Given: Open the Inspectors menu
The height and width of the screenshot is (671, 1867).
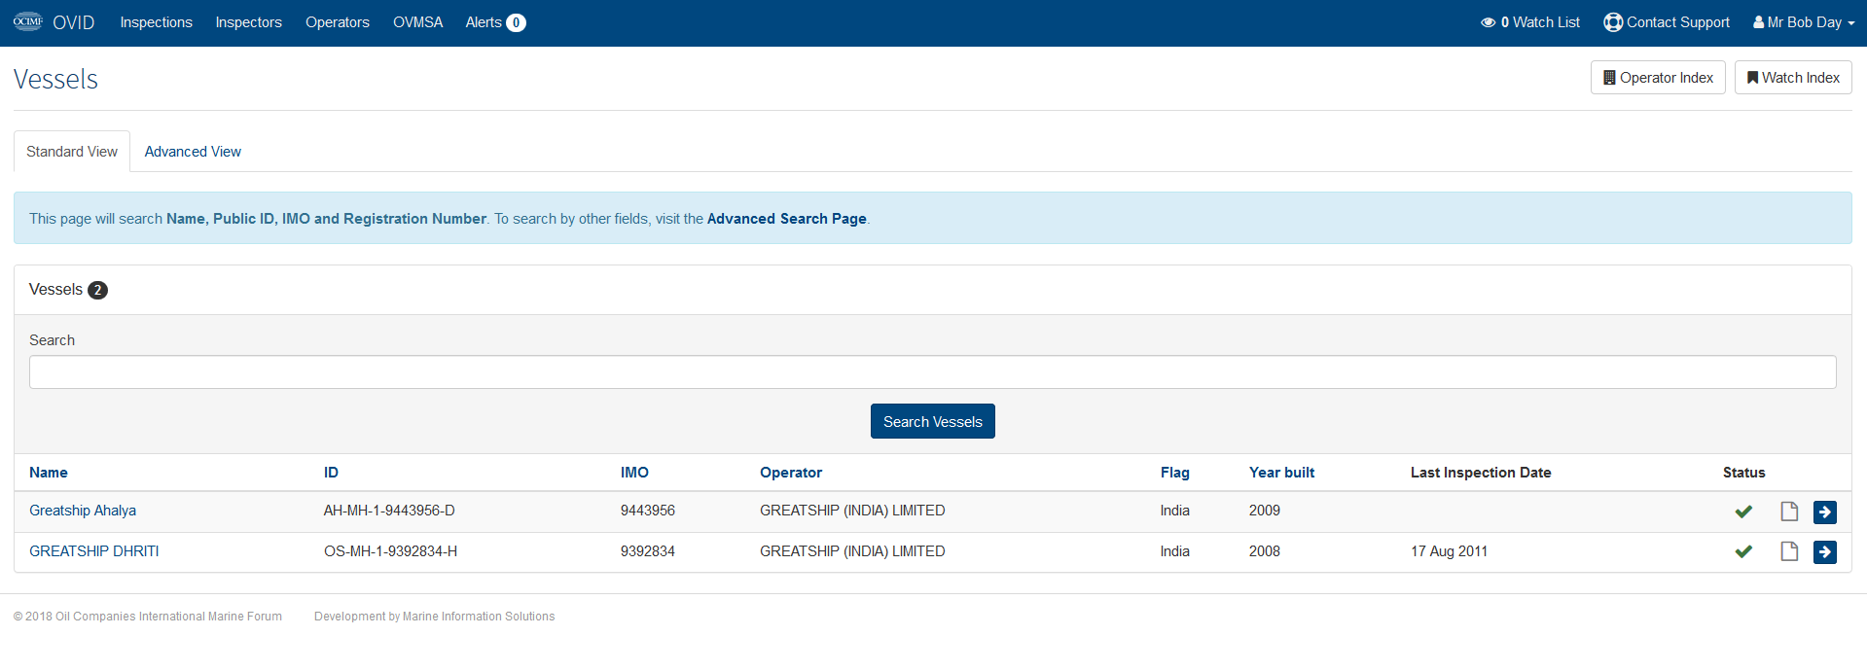Looking at the screenshot, I should click(x=248, y=22).
